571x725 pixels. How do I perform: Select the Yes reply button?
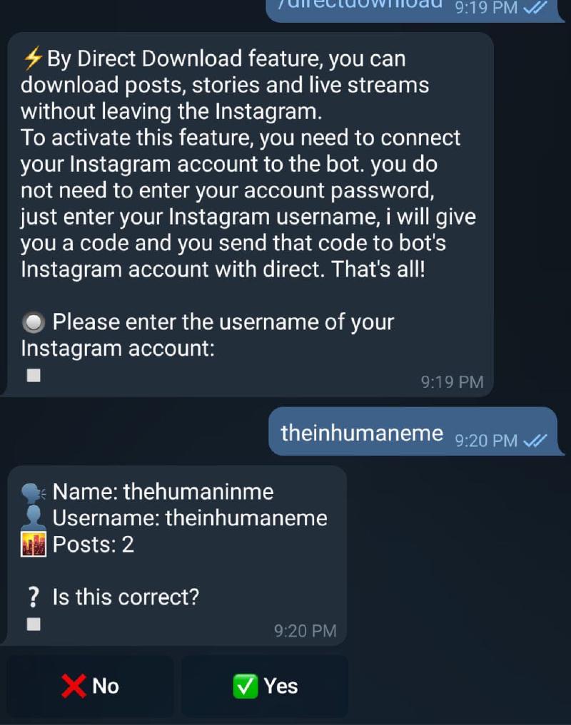pyautogui.click(x=264, y=687)
